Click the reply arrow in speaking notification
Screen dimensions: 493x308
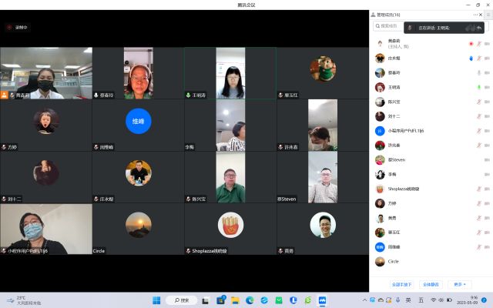click(479, 28)
